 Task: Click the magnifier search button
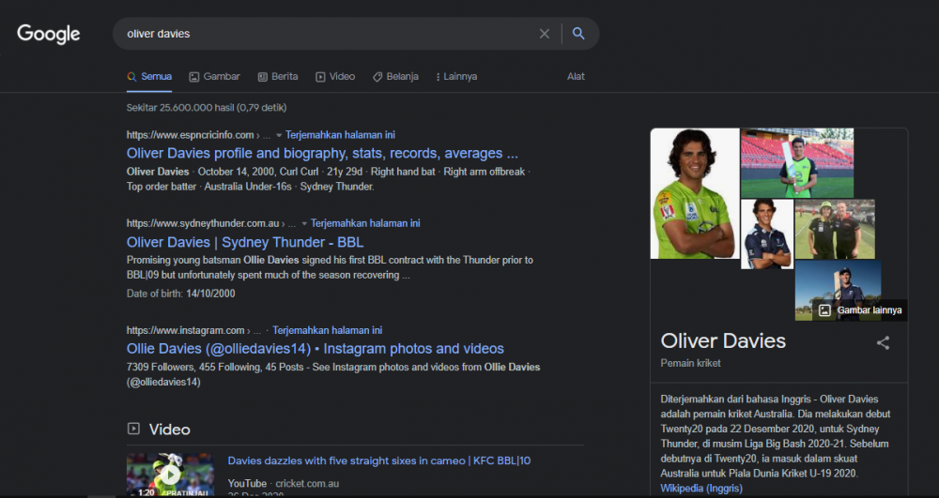pos(578,34)
